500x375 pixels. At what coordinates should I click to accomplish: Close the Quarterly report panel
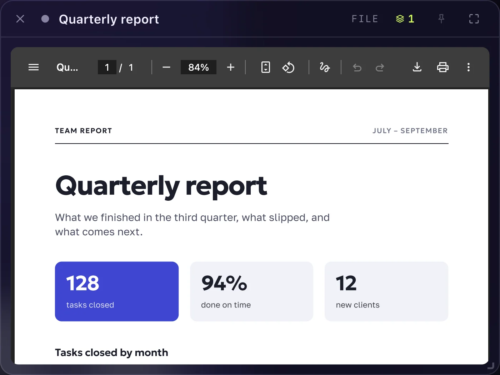click(20, 19)
